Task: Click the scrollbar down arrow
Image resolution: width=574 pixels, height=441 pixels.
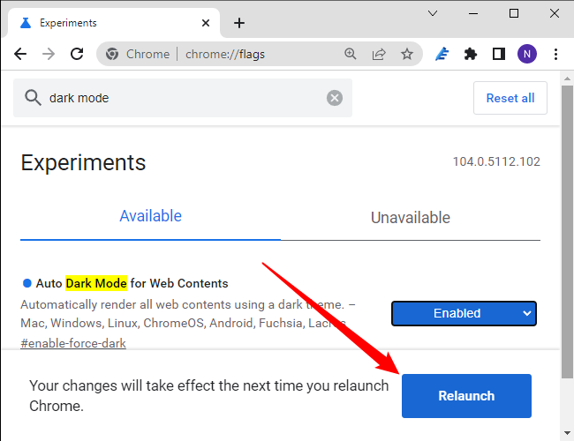Action: pyautogui.click(x=568, y=433)
